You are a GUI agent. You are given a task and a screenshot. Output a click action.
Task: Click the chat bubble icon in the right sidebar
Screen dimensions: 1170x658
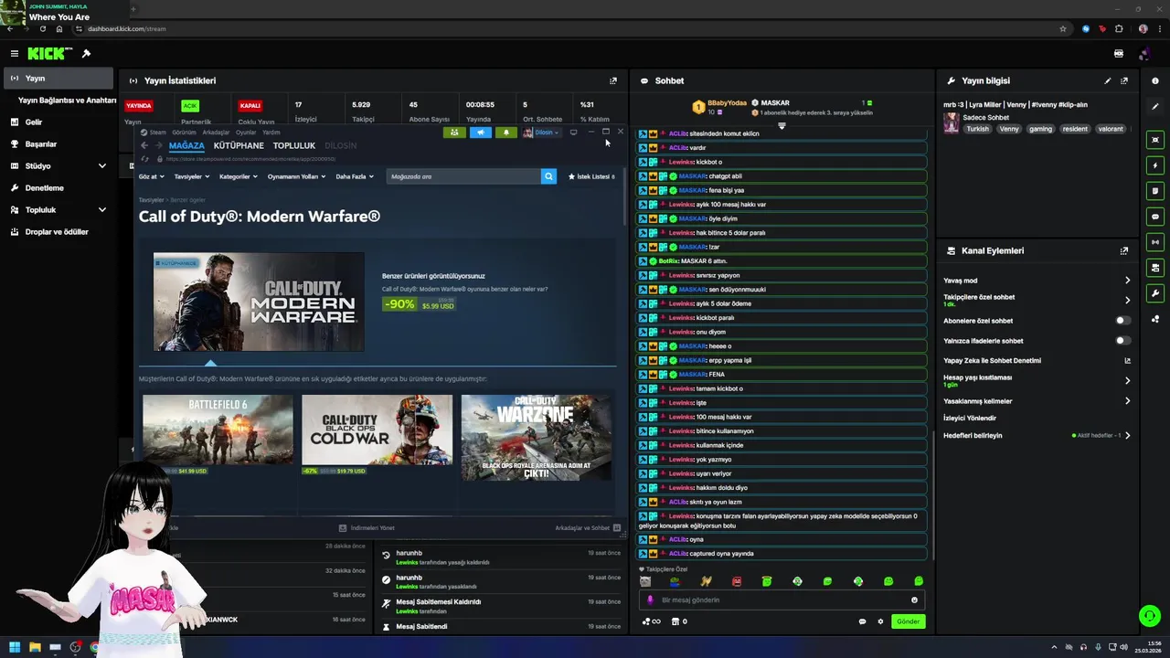1155,217
